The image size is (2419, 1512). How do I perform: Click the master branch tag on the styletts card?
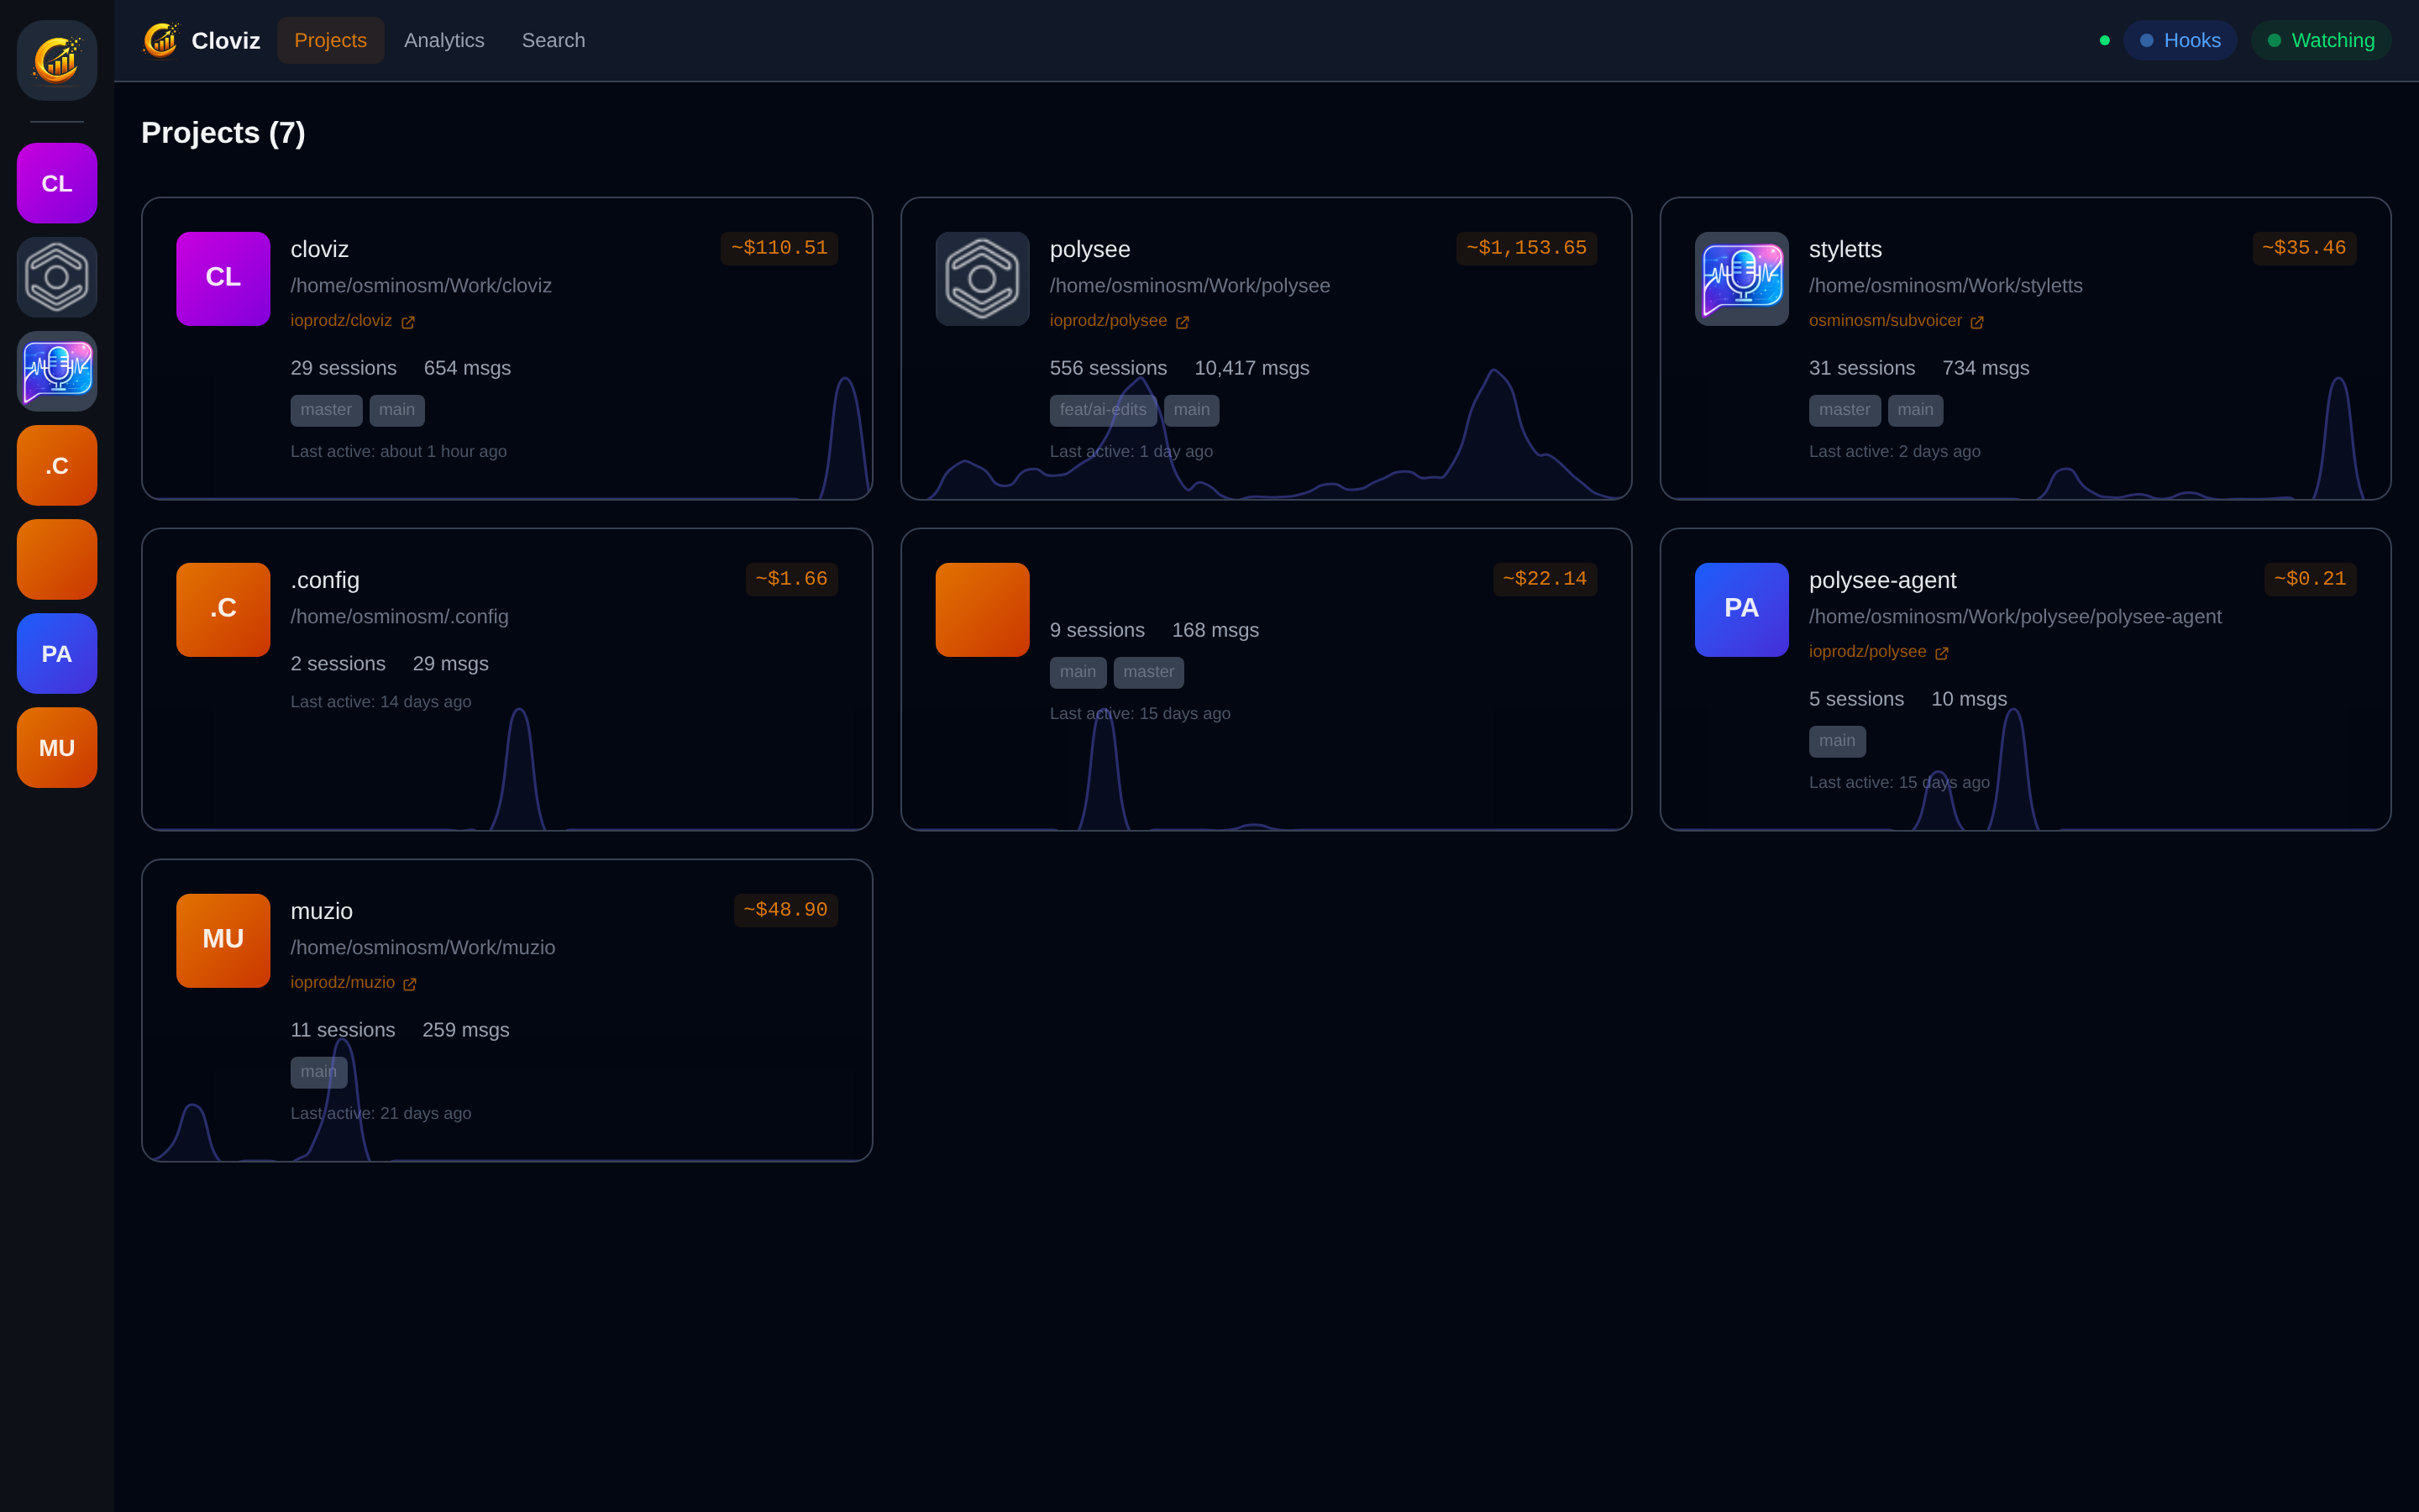(x=1844, y=410)
